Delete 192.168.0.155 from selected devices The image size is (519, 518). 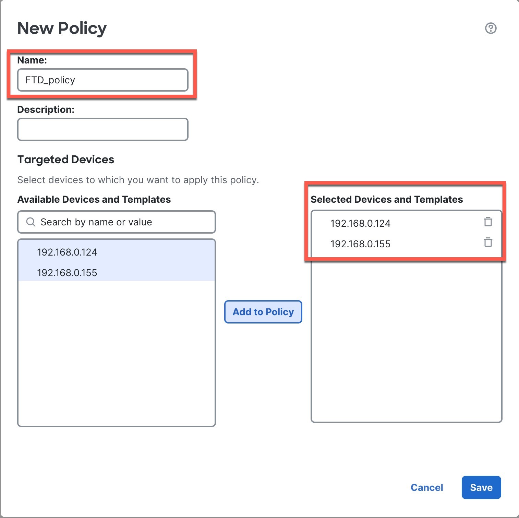[x=488, y=243]
